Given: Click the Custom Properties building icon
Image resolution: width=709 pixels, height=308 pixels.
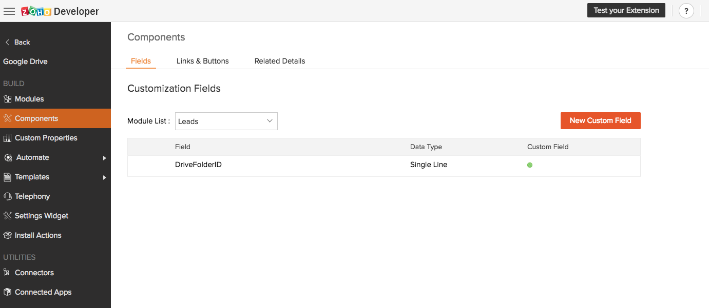Looking at the screenshot, I should (7, 138).
